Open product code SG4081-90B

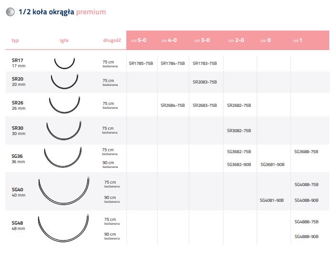point(273,200)
